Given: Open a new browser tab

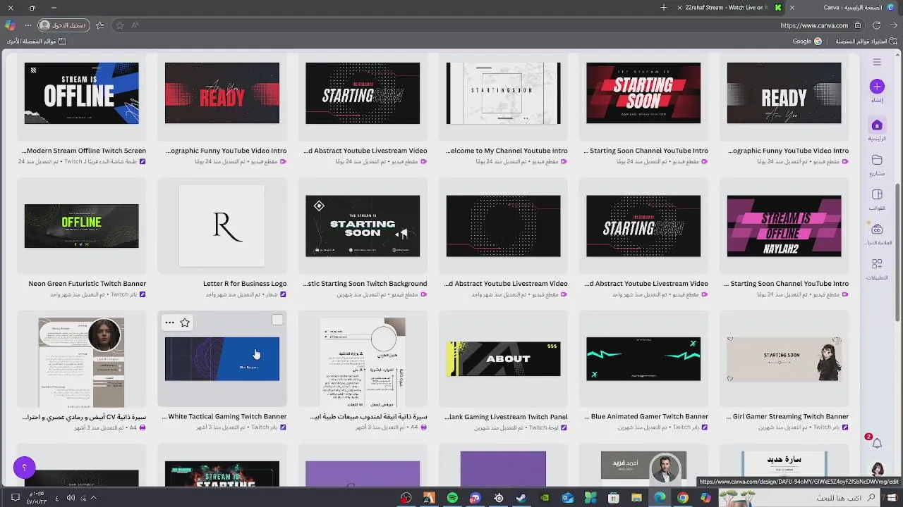Looking at the screenshot, I should [663, 8].
